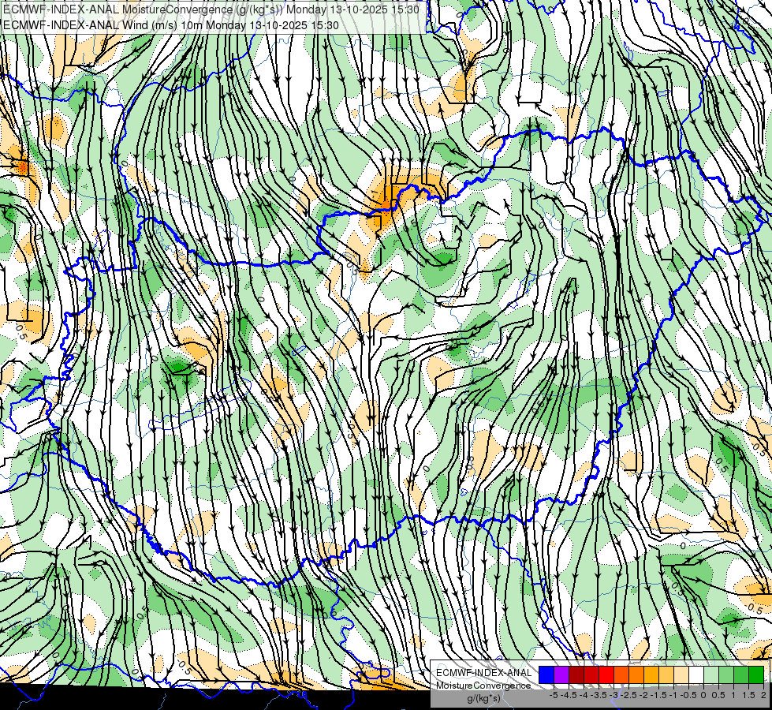The height and width of the screenshot is (710, 772).
Task: Click the g/(kg*s) unit label in the legend
Action: point(483,699)
